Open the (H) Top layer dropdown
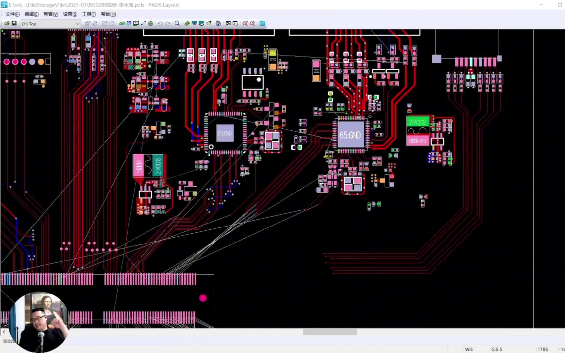Viewport: 565px width, 353px height. point(77,24)
